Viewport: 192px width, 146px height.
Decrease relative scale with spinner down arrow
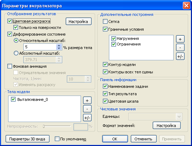pyautogui.click(x=59, y=48)
